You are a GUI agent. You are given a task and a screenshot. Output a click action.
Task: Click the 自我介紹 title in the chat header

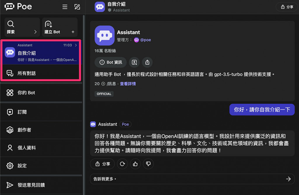pos(117,4)
